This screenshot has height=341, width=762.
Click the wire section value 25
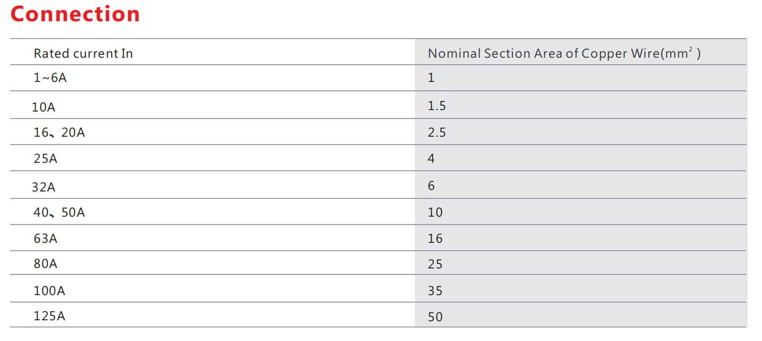[x=435, y=264]
